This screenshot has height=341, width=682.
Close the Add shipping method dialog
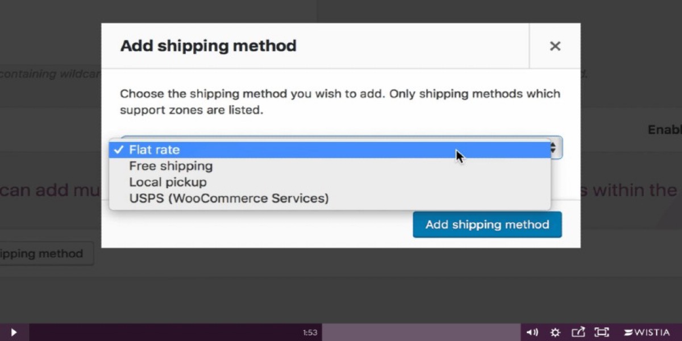555,46
